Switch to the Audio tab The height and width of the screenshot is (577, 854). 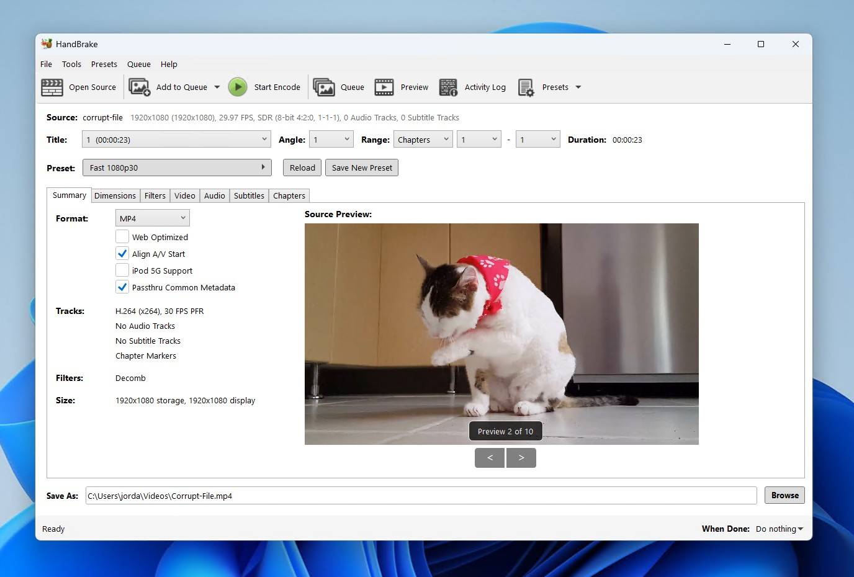point(215,195)
